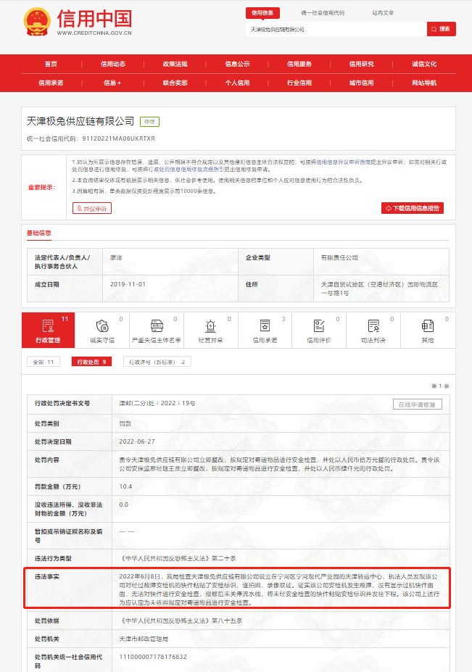Select the 司法判决 document icon tab

click(x=373, y=330)
